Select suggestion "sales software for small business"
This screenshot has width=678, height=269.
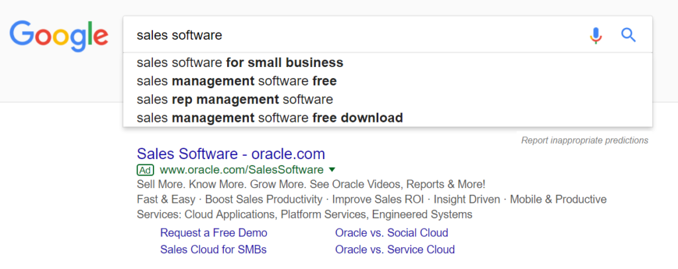tap(240, 63)
